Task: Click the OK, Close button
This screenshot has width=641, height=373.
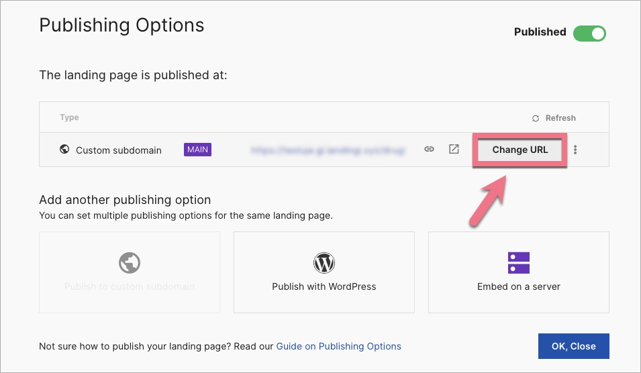Action: [x=573, y=346]
